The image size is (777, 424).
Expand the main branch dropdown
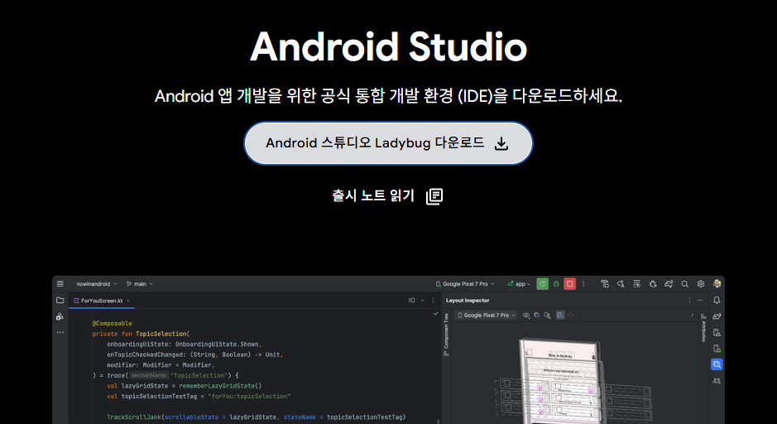[x=140, y=284]
